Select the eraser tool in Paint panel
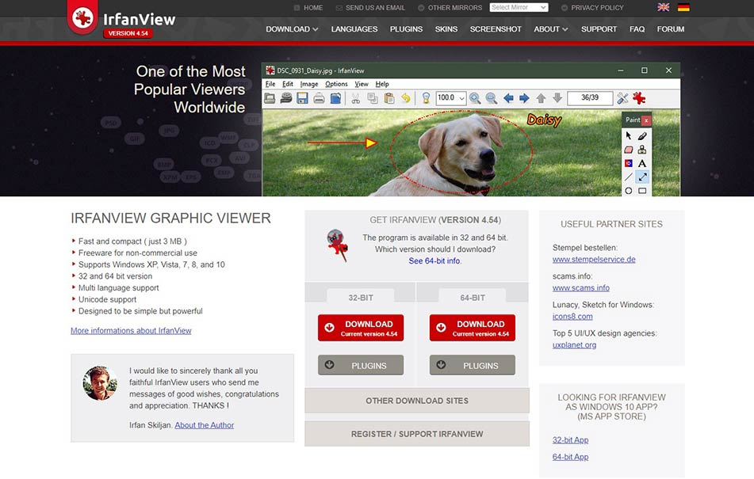Image resolution: width=754 pixels, height=479 pixels. pyautogui.click(x=629, y=150)
